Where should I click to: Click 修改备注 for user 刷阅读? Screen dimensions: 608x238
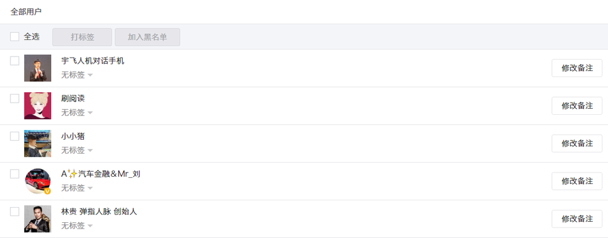point(577,106)
